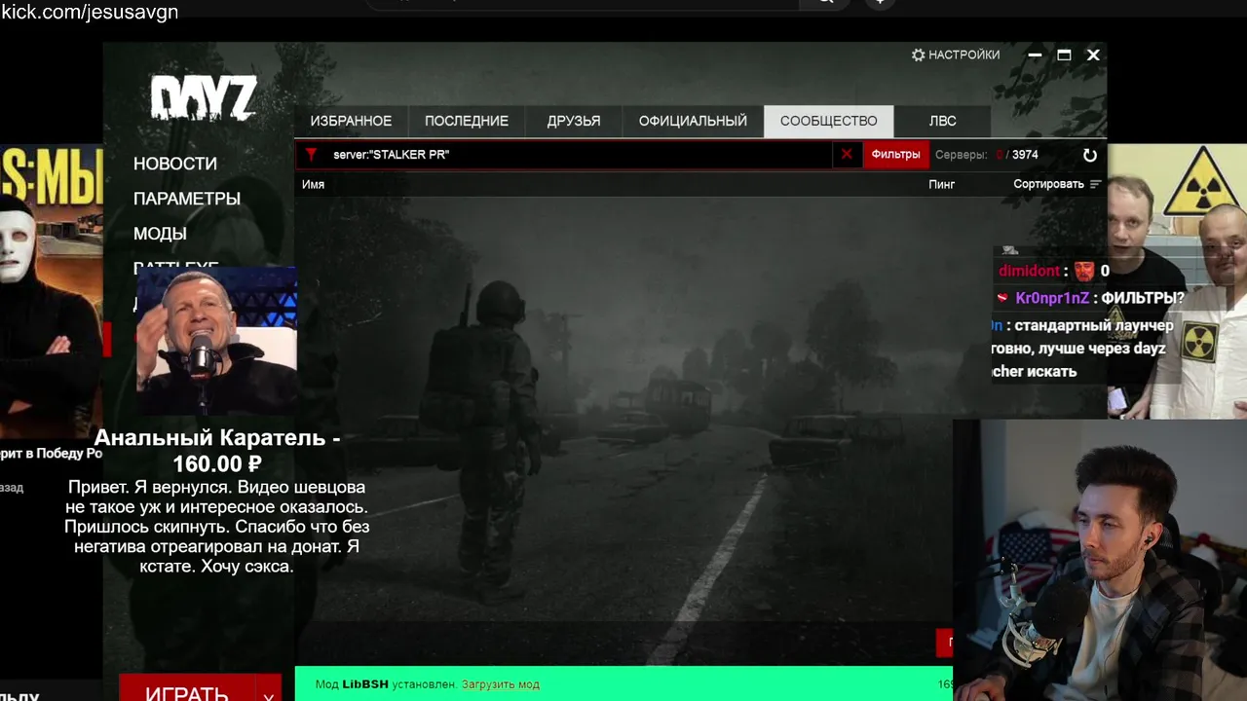
Task: Click the Загрузить мод link
Action: tap(501, 684)
